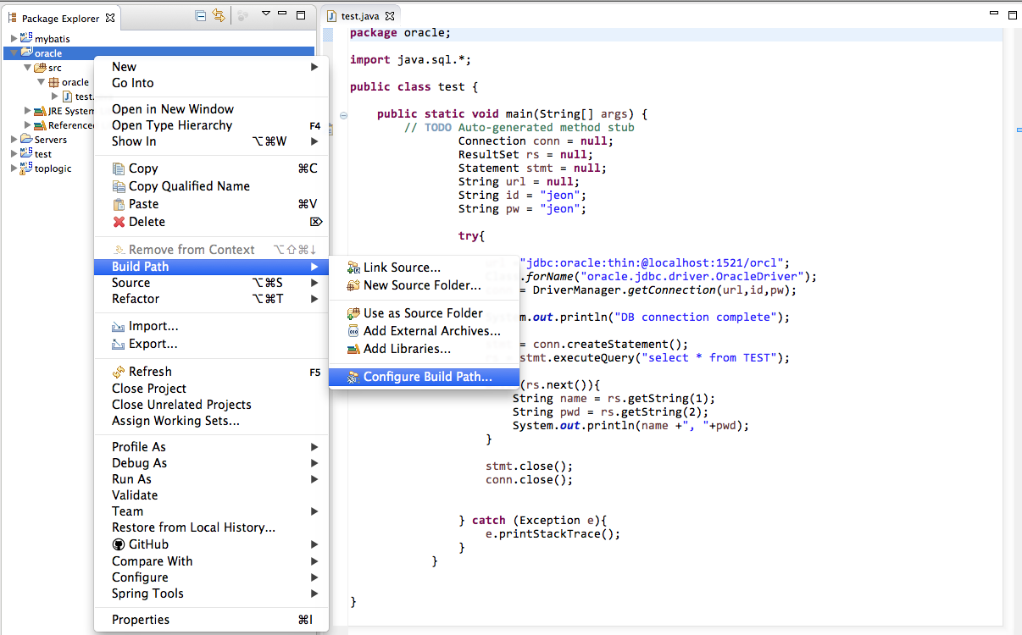Image resolution: width=1022 pixels, height=635 pixels.
Task: Choose Go Into from context menu
Action: [211, 83]
